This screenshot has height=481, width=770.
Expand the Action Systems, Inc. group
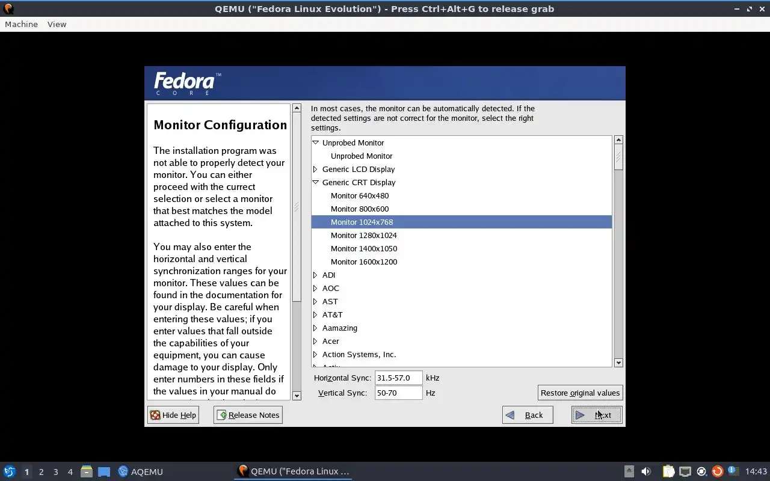pos(315,354)
